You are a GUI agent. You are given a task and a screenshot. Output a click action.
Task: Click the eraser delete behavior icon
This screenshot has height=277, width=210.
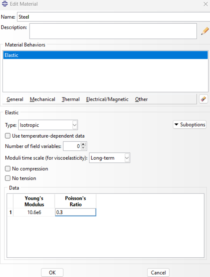coord(203,99)
